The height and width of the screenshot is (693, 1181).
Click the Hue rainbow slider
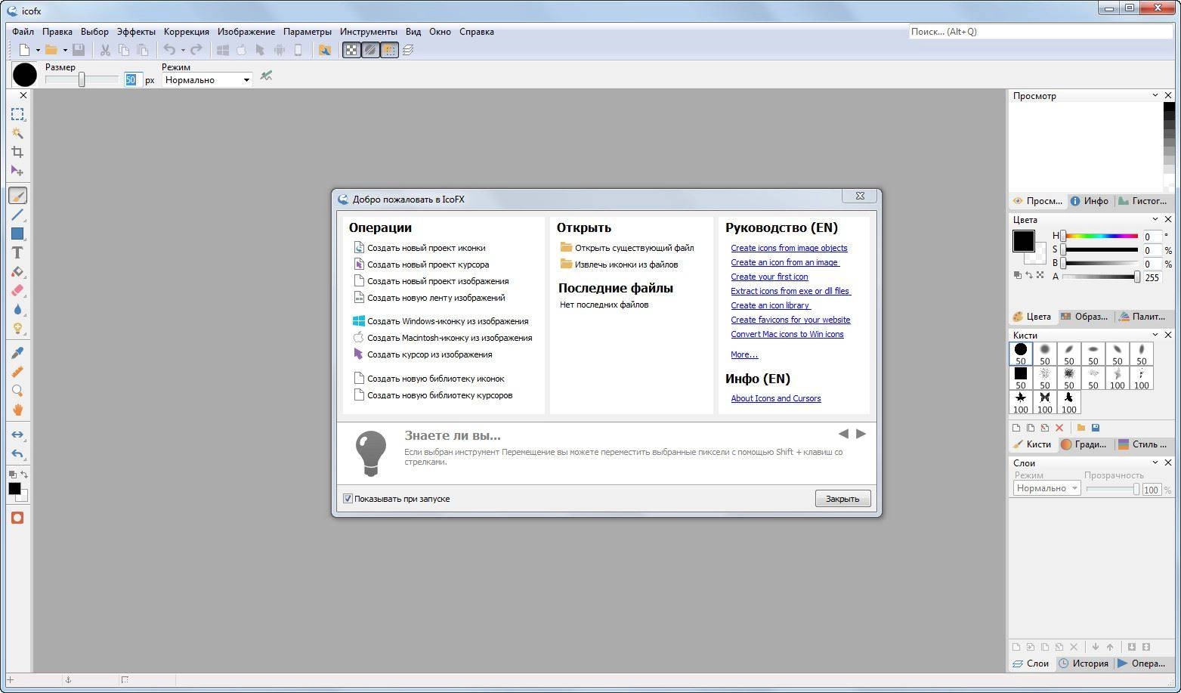(x=1100, y=236)
